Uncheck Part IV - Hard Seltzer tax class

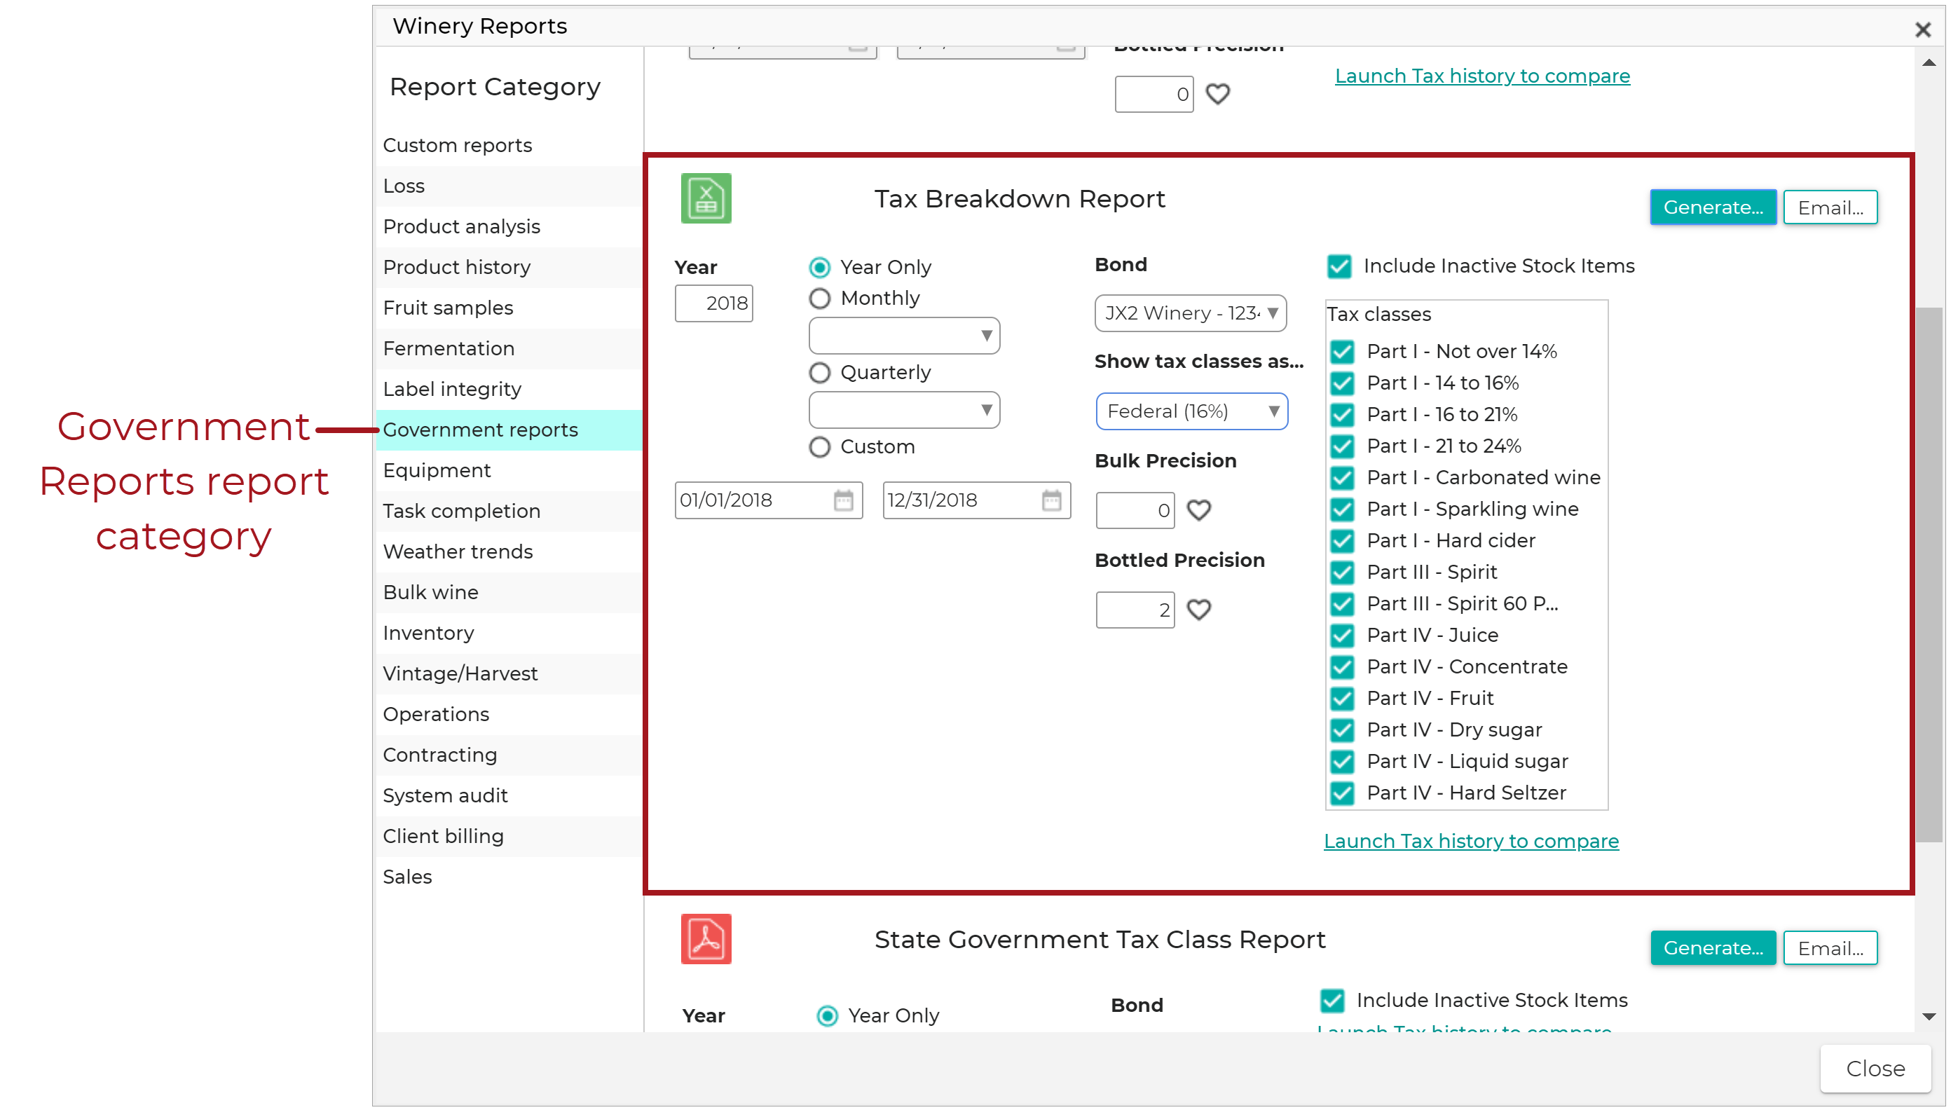(x=1342, y=793)
